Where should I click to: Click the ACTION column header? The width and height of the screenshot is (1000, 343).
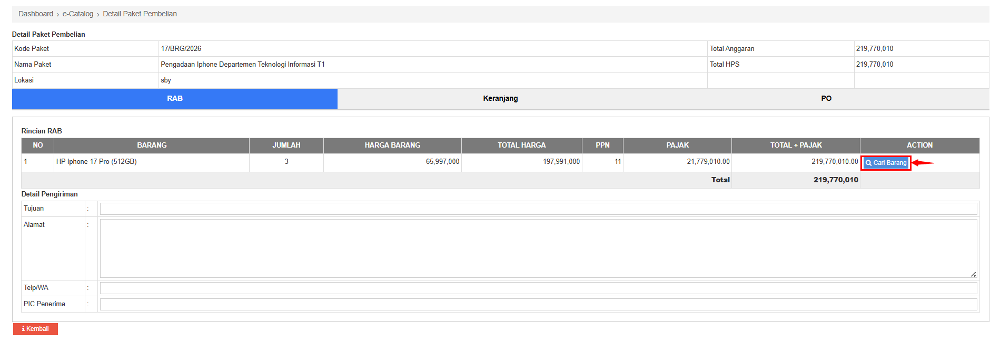[919, 145]
